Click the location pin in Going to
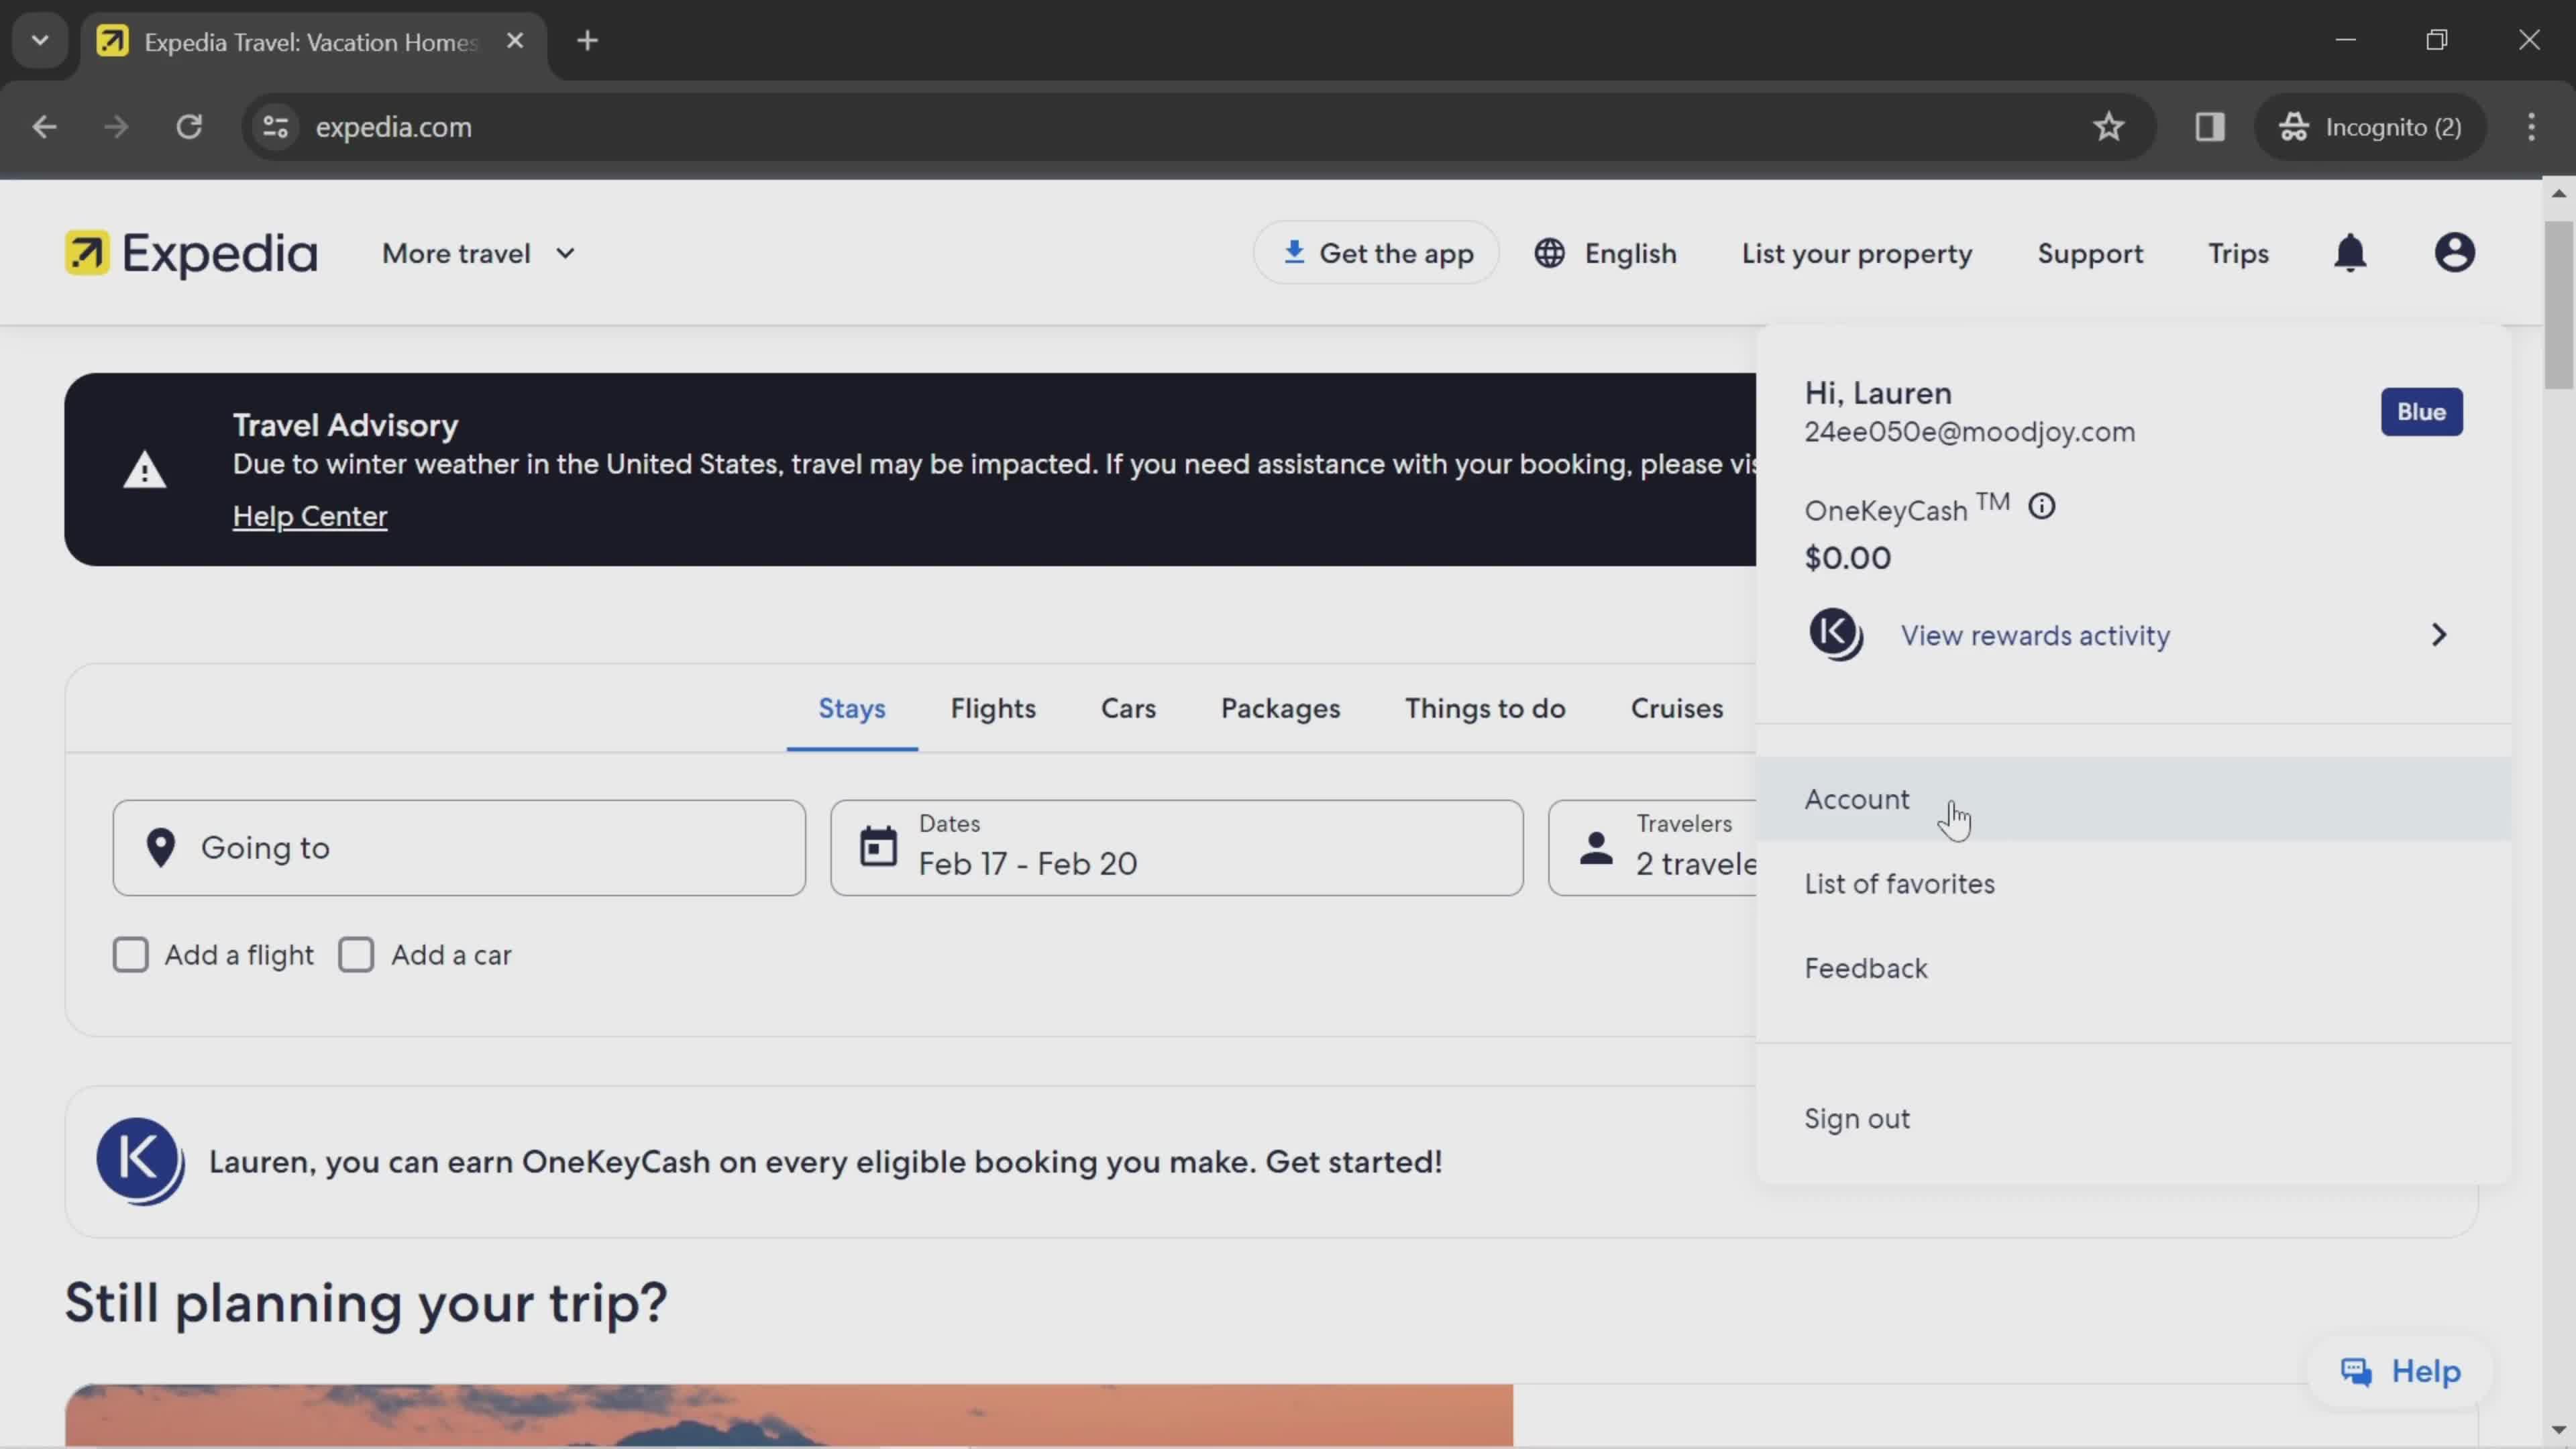The image size is (2576, 1449). pyautogui.click(x=160, y=847)
